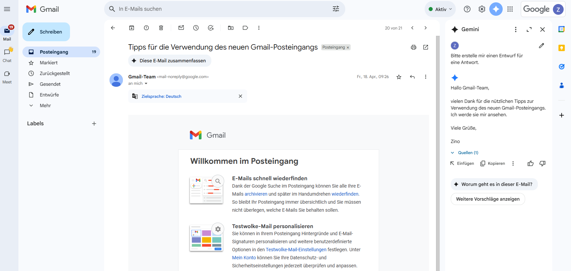
Task: Expand the Gemini panel to full size
Action: (529, 29)
